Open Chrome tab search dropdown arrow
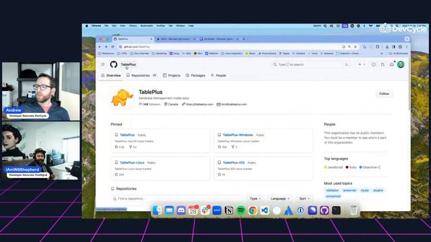The image size is (431, 242). (407, 39)
